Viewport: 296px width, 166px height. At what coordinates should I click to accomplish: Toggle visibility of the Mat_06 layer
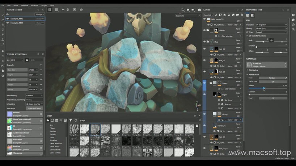[204, 49]
